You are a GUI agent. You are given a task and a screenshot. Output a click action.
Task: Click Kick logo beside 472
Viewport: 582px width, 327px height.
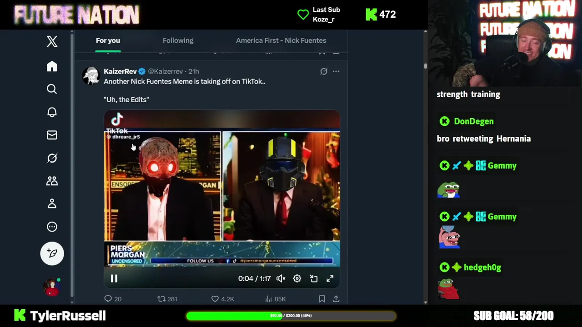(371, 15)
